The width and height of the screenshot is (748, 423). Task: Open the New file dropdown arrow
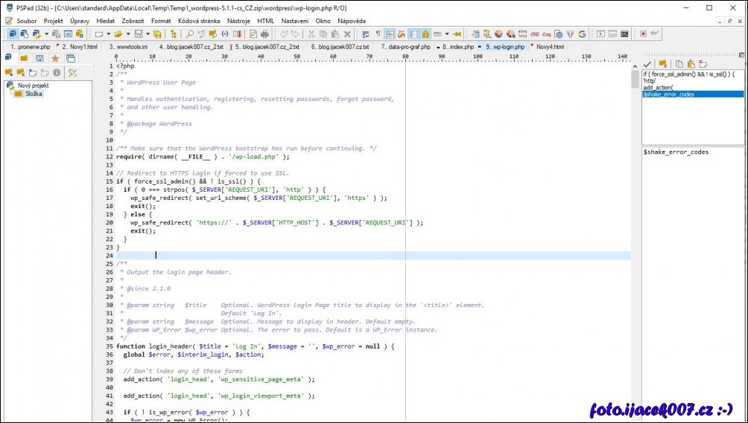(x=108, y=34)
